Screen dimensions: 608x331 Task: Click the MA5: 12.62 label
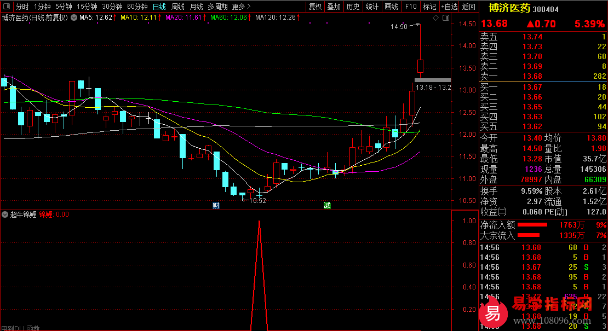pos(96,18)
